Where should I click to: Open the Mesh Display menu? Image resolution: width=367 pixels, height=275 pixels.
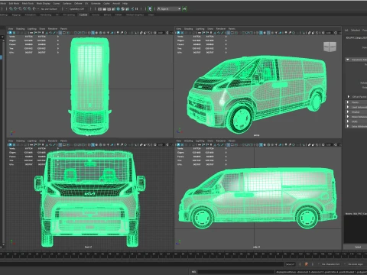44,3
